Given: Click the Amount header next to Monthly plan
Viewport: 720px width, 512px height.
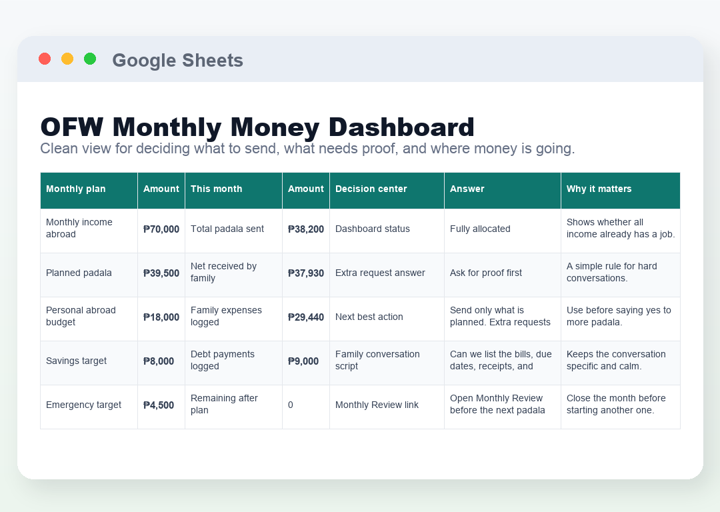Looking at the screenshot, I should pos(161,191).
